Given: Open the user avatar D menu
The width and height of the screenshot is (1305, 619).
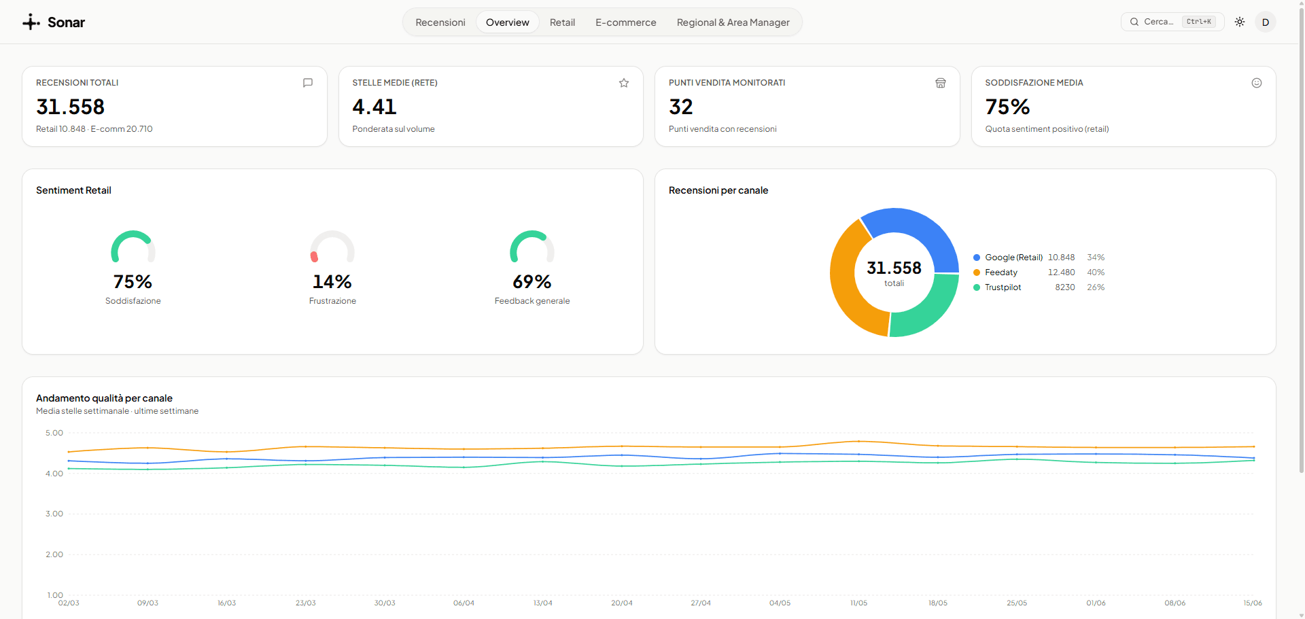Looking at the screenshot, I should (x=1266, y=22).
